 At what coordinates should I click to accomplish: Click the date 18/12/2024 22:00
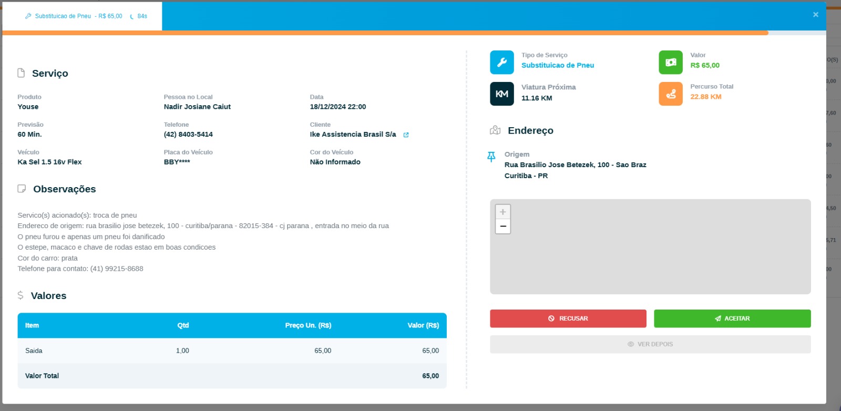click(x=338, y=107)
